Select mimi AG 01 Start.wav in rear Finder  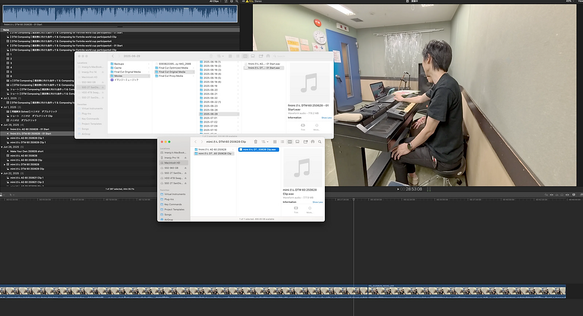coord(264,64)
